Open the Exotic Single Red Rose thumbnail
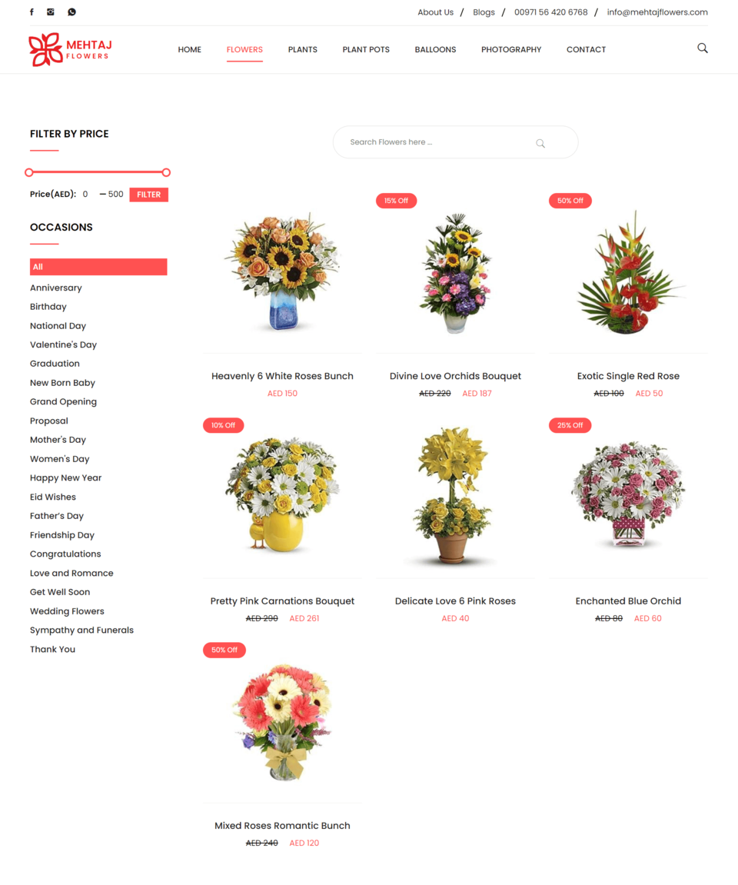738x885 pixels. [628, 272]
